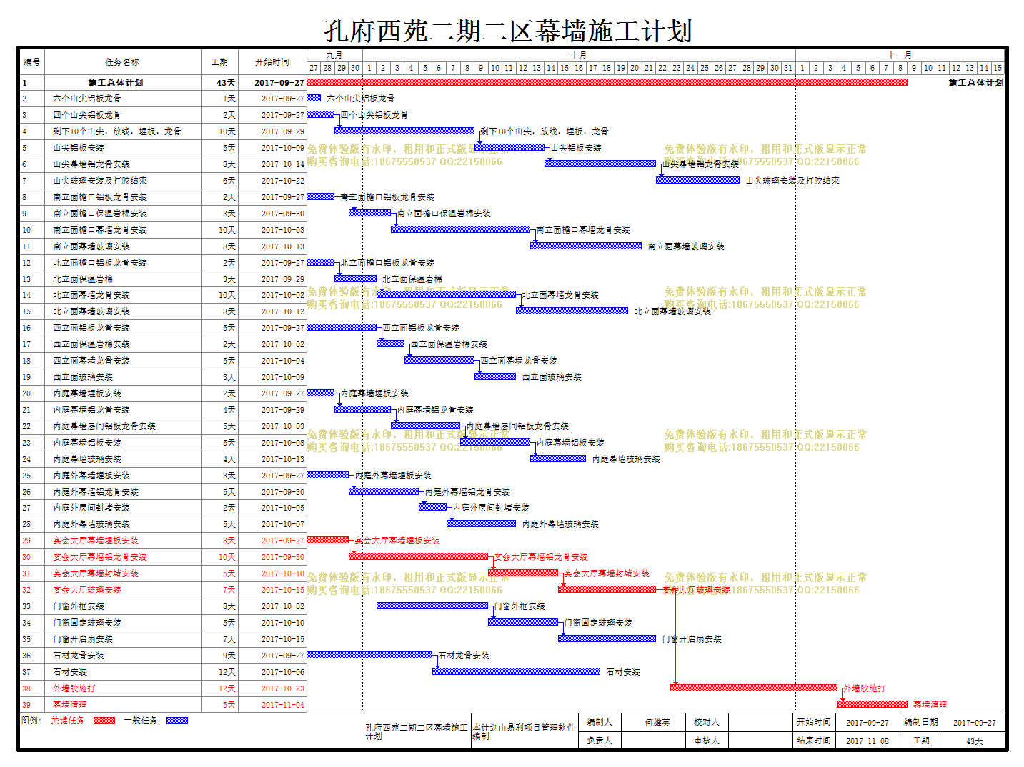Click the 关键任务 legend label
The image size is (1024, 767).
click(68, 721)
